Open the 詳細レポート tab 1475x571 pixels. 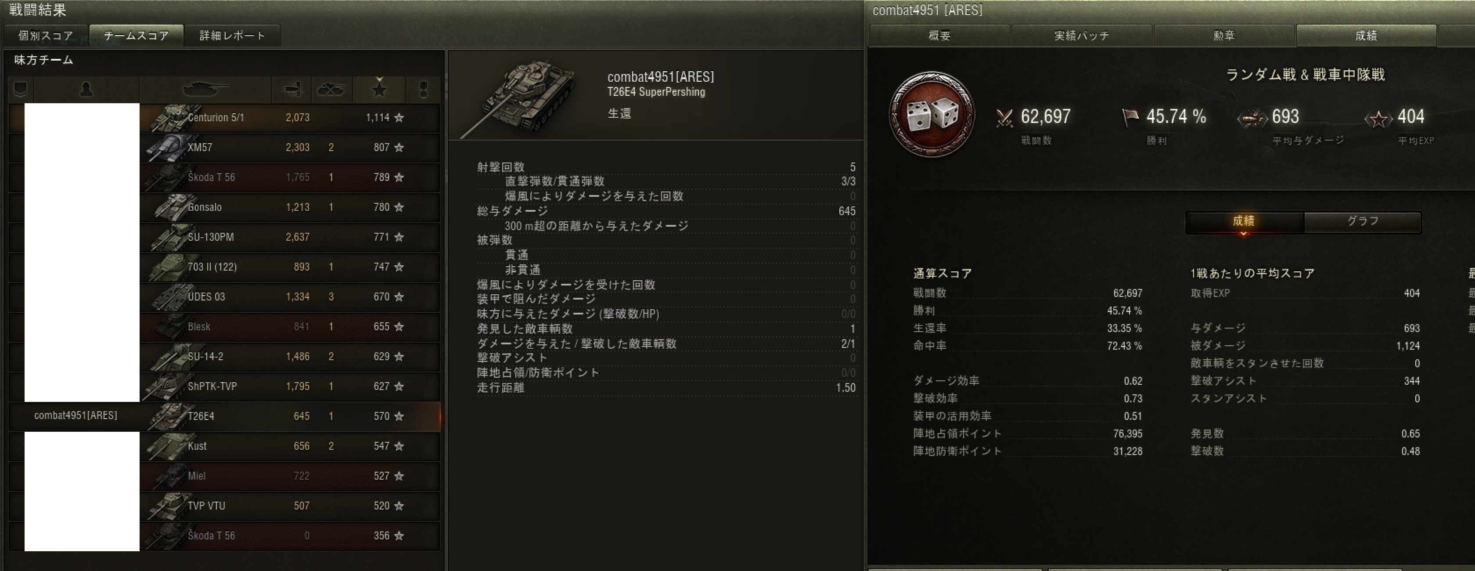(233, 36)
